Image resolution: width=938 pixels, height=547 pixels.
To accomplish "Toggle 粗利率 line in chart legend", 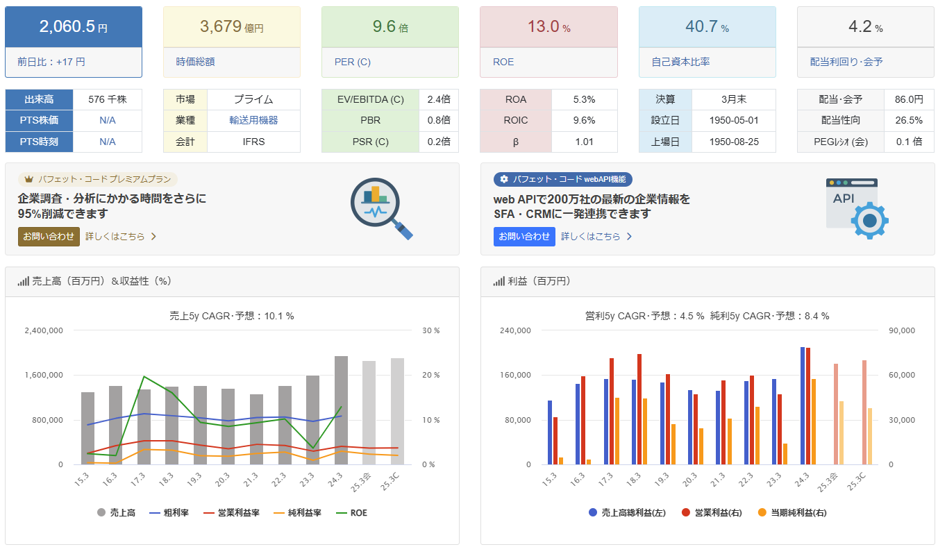I will click(169, 513).
